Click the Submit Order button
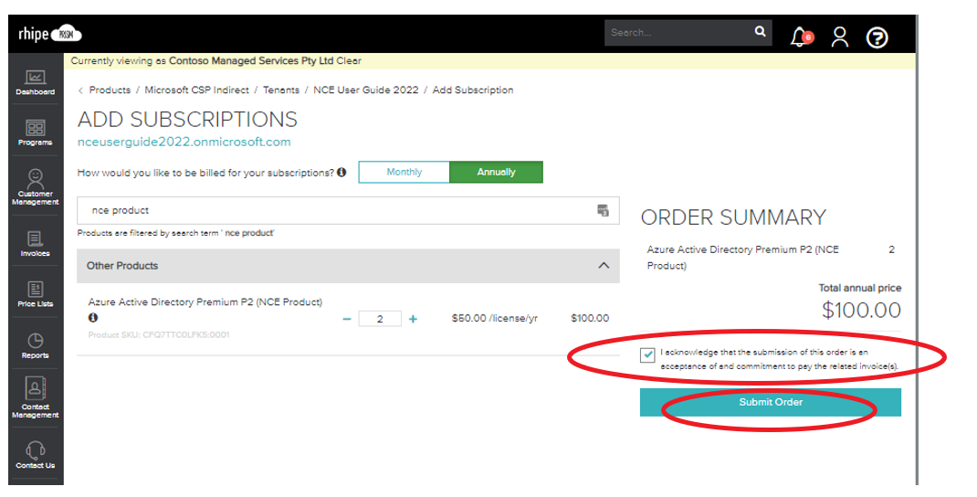Image resolution: width=977 pixels, height=497 pixels. pos(770,402)
